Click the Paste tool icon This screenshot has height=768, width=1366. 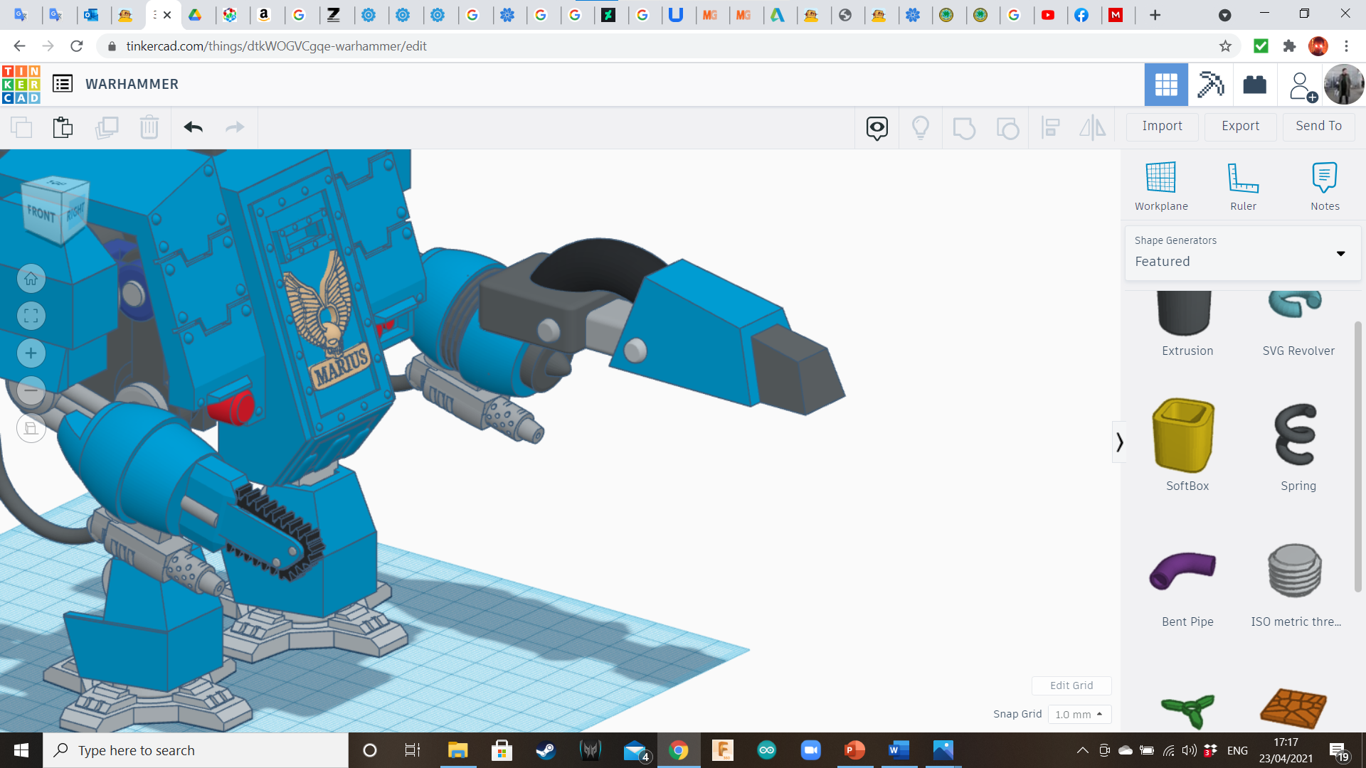click(63, 128)
